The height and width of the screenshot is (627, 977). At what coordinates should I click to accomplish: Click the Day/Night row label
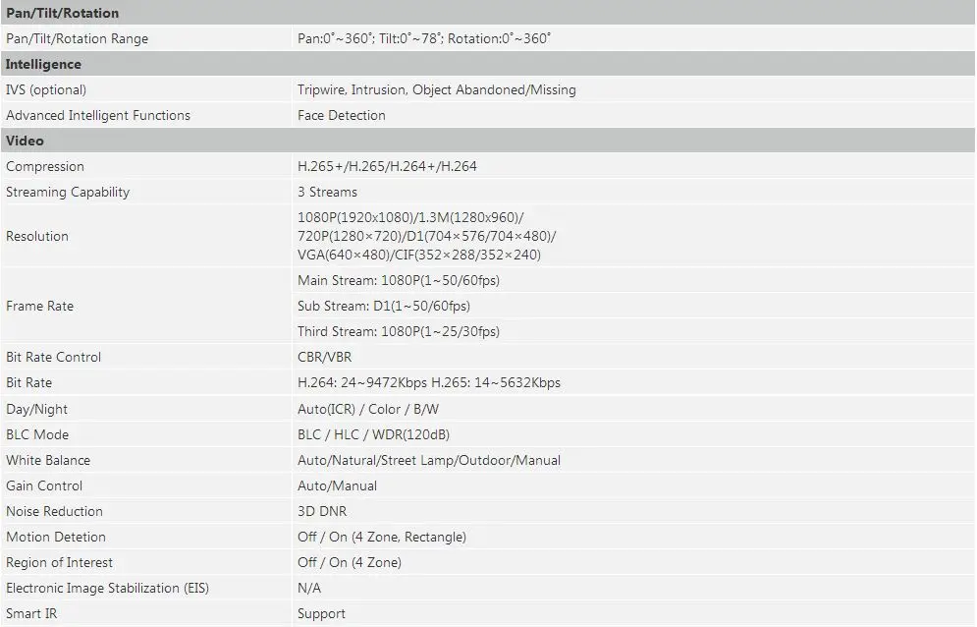tap(36, 409)
